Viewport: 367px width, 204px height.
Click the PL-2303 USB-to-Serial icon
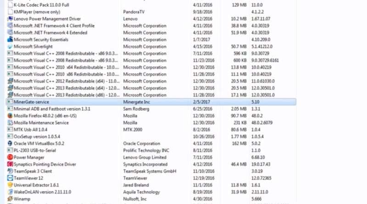click(x=10, y=150)
